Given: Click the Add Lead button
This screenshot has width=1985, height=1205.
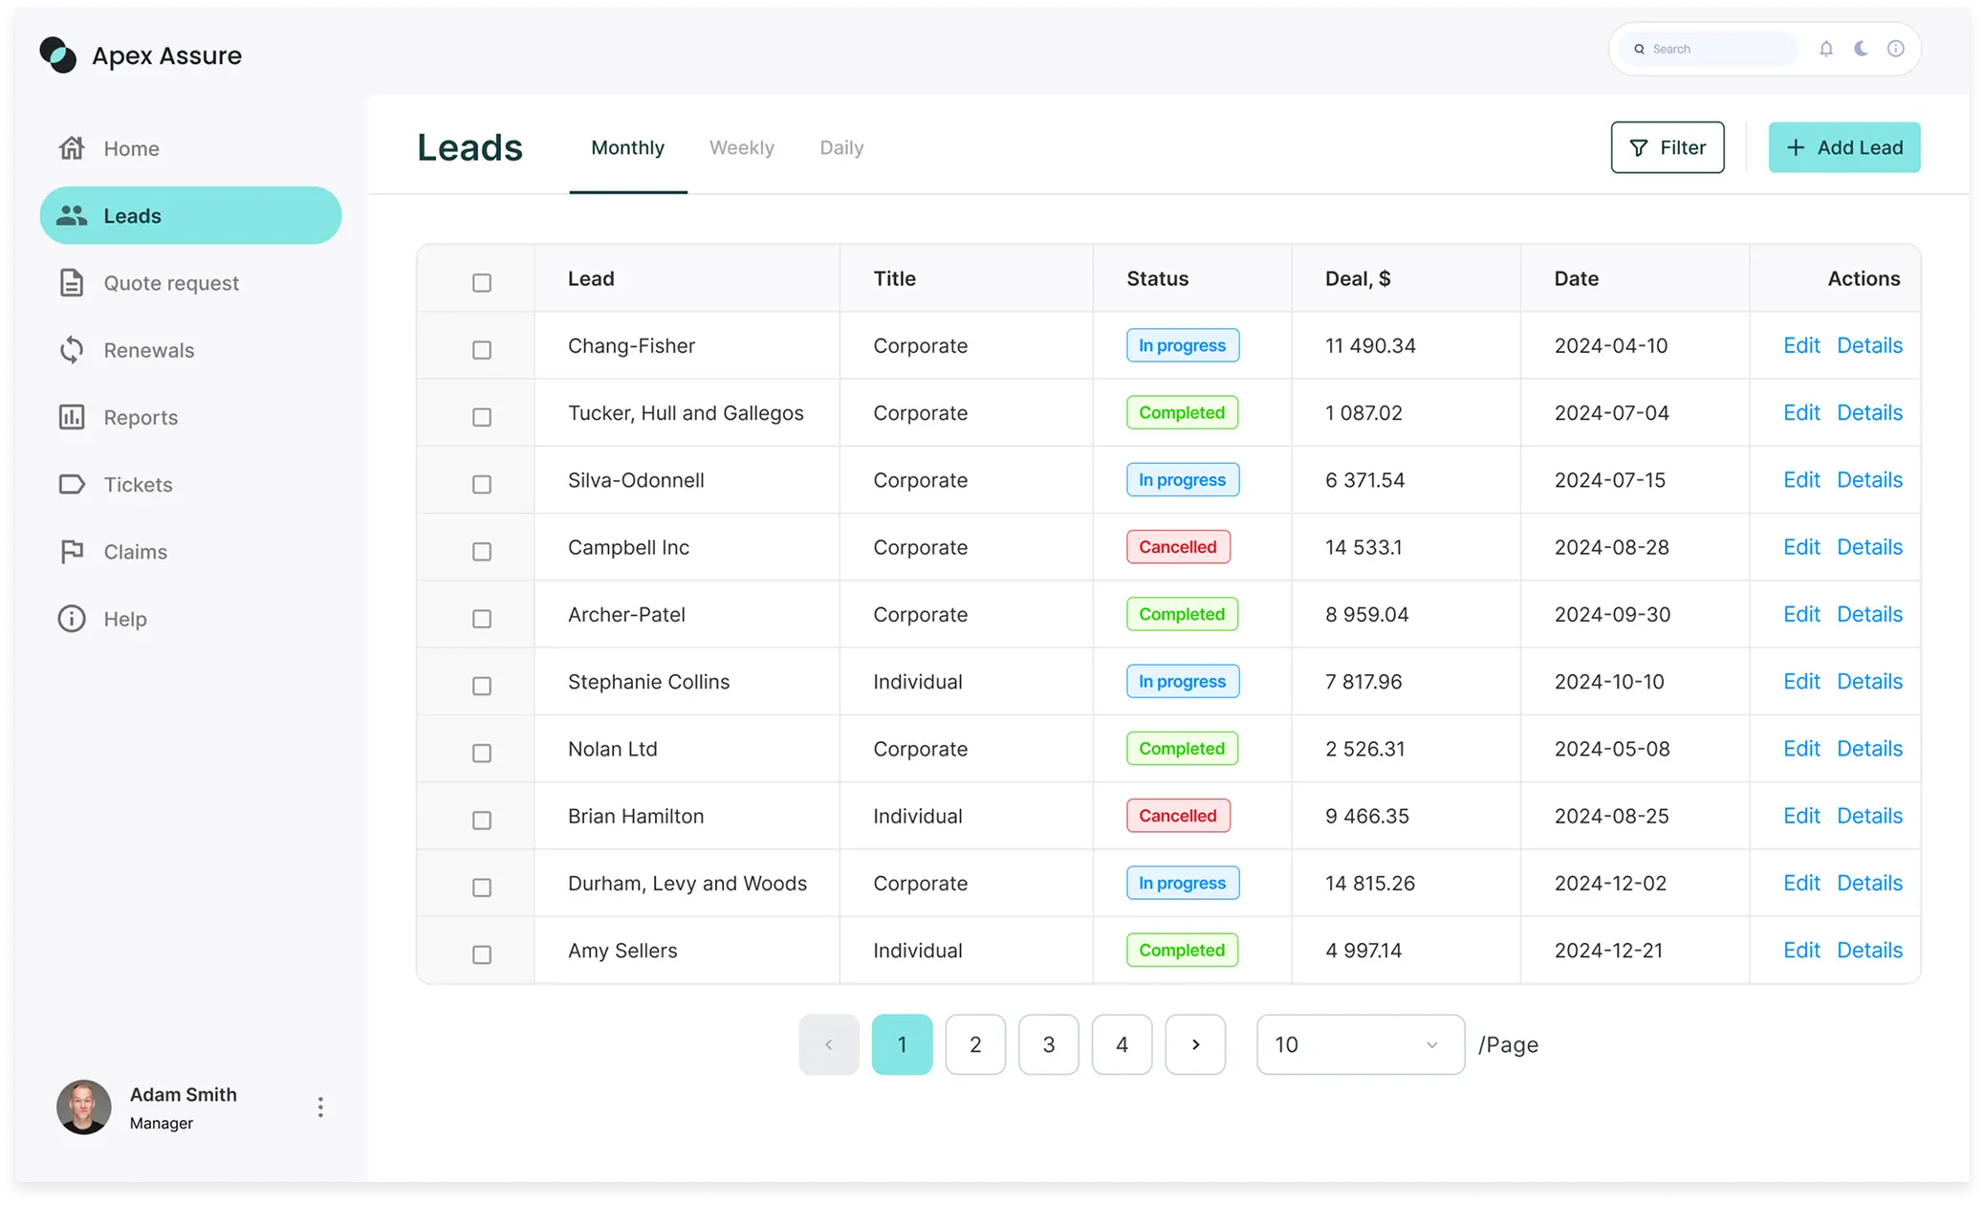Looking at the screenshot, I should coord(1843,146).
